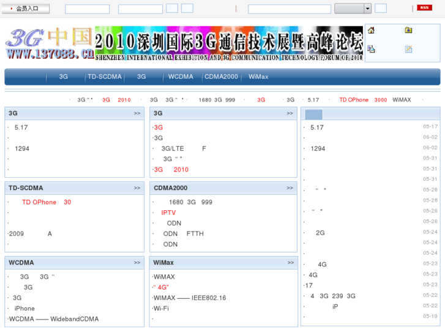The height and width of the screenshot is (333, 445).
Task: Open the red '4G' quoted link in WiMax panel
Action: point(161,287)
